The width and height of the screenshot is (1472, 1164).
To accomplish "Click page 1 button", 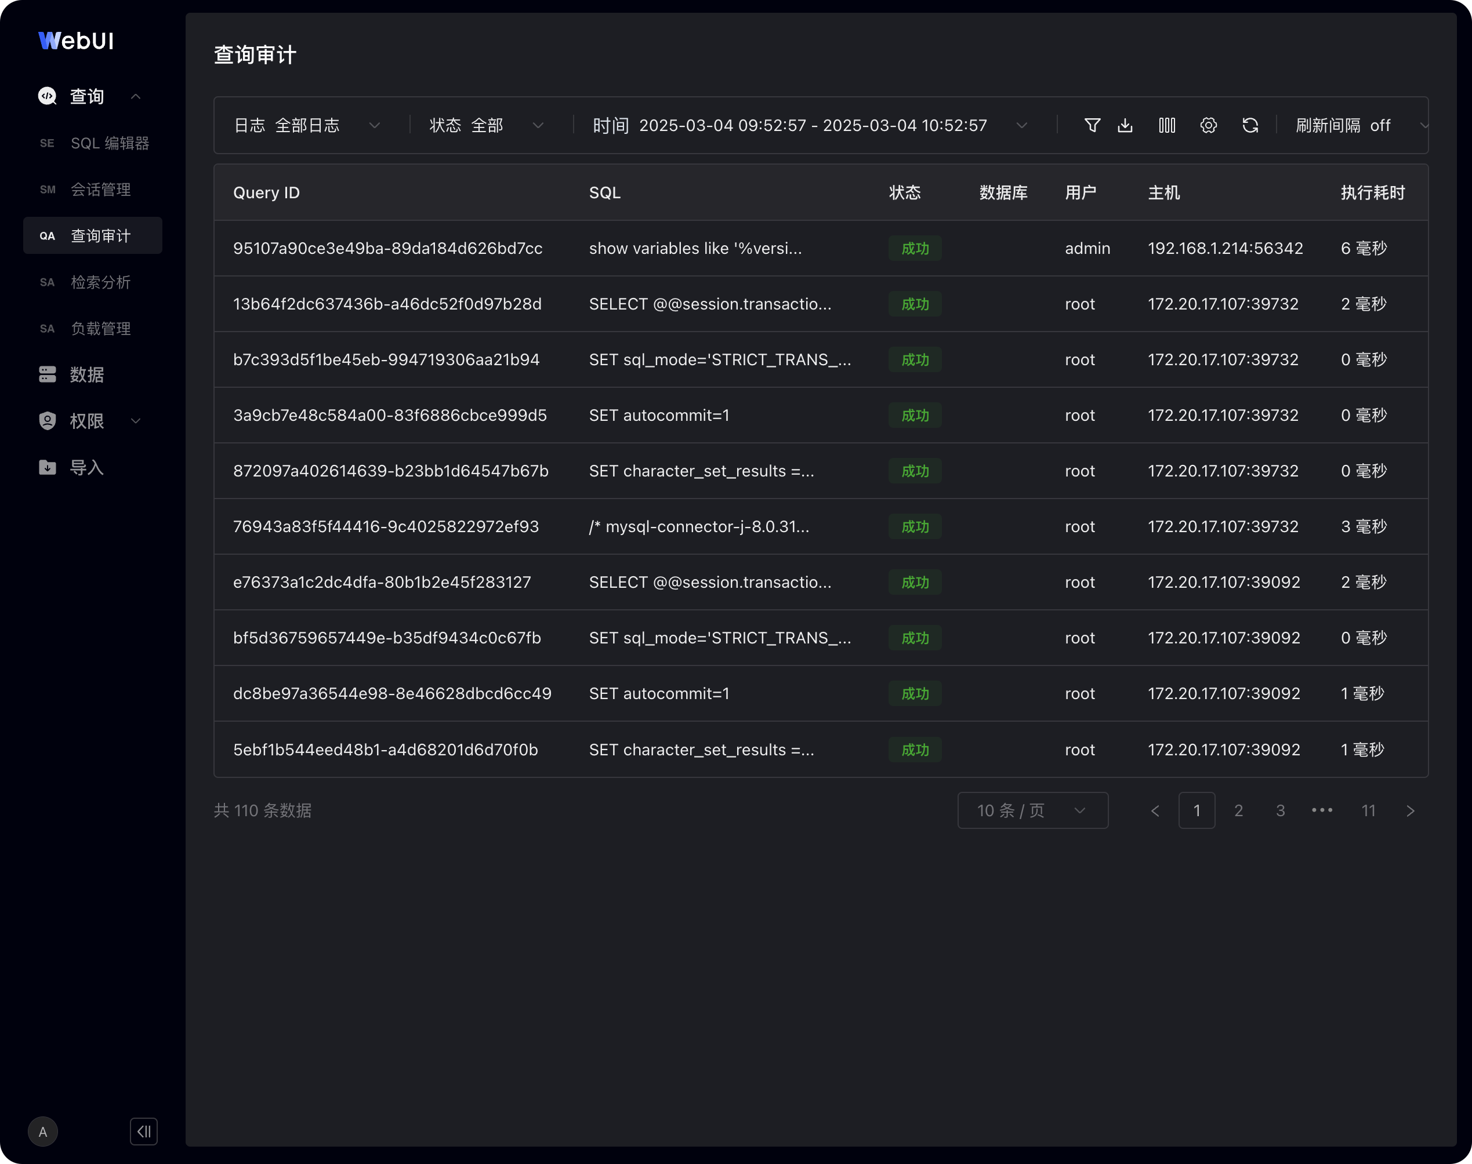I will pyautogui.click(x=1197, y=810).
